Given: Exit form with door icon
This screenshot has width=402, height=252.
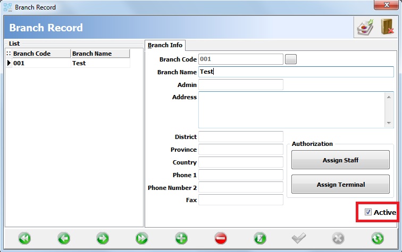Looking at the screenshot, I should point(387,27).
